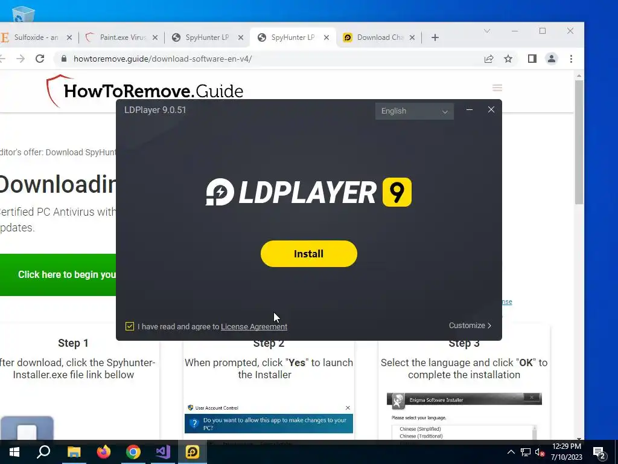Open a new browser tab
The image size is (618, 464).
click(435, 37)
